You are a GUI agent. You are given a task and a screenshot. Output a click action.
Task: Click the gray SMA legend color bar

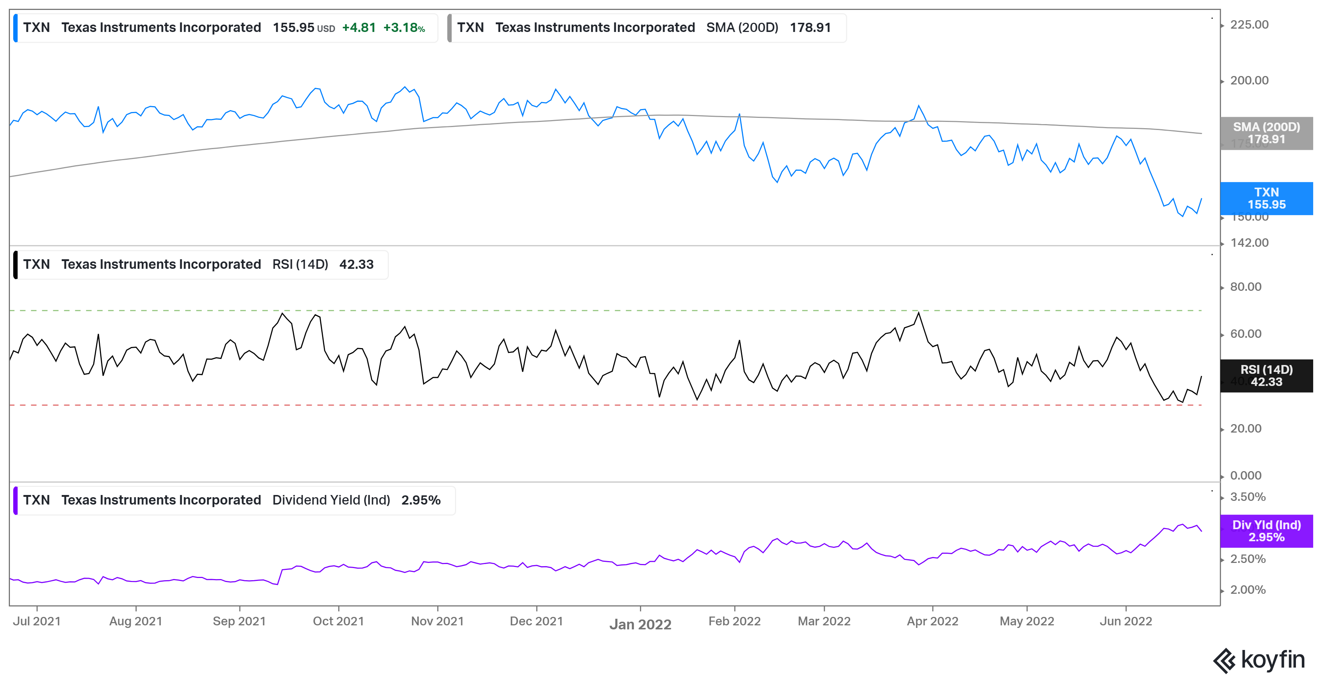(x=449, y=28)
